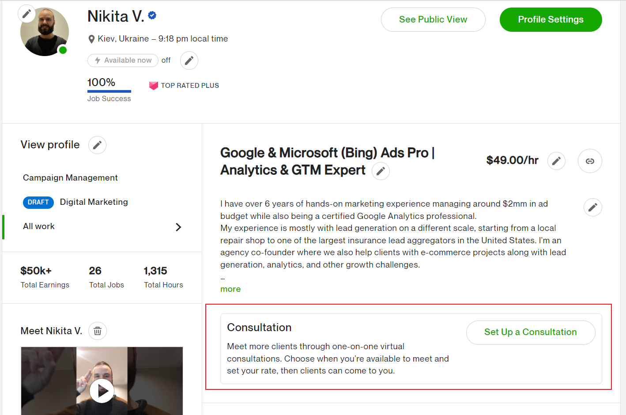Edit the profile overview description

coord(592,207)
